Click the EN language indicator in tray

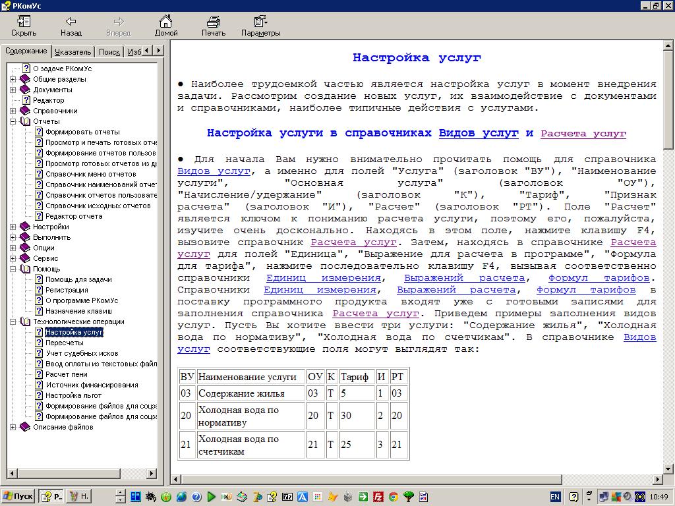click(x=555, y=496)
